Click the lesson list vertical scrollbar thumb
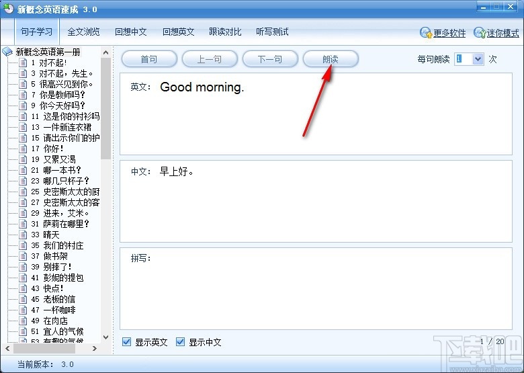The width and height of the screenshot is (524, 373). 105,109
